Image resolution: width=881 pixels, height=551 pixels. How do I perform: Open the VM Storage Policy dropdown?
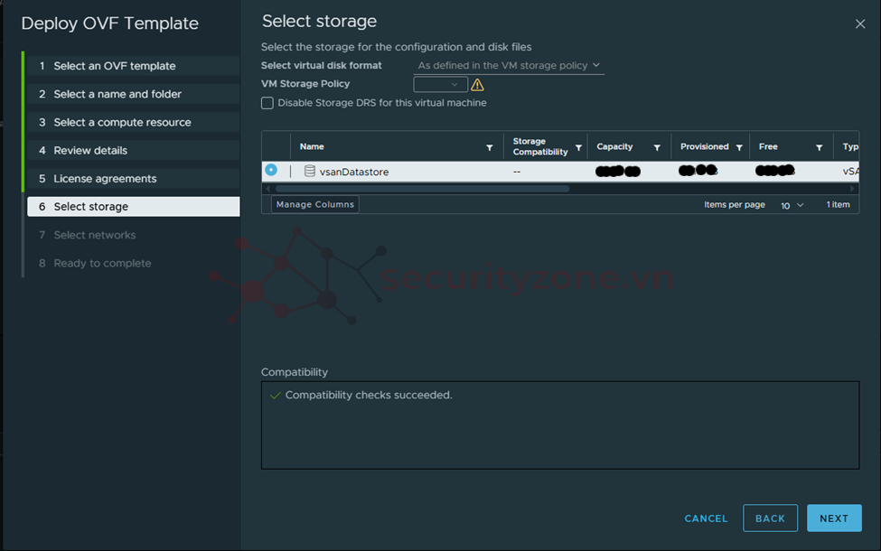[x=441, y=84]
